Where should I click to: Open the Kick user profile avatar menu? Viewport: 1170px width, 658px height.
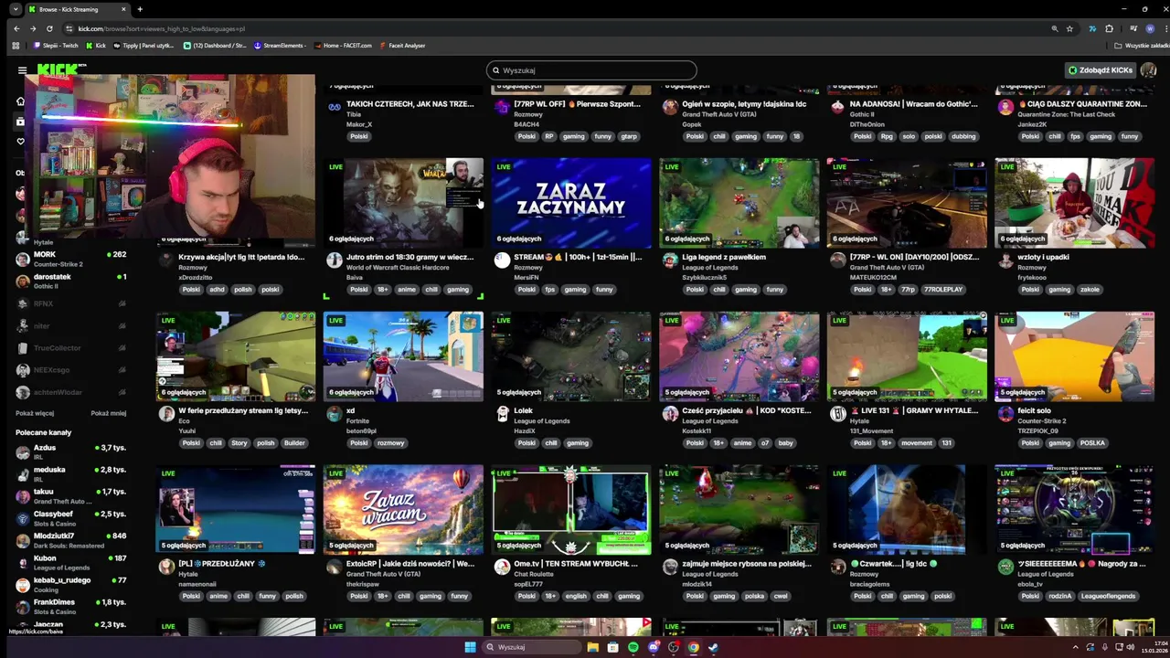click(x=1148, y=70)
